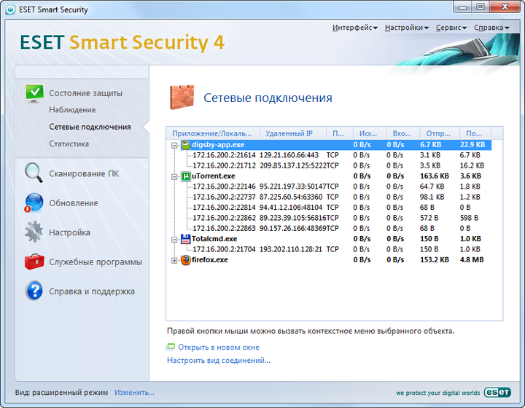Sort by По... received column header
The height and width of the screenshot is (408, 525).
475,133
